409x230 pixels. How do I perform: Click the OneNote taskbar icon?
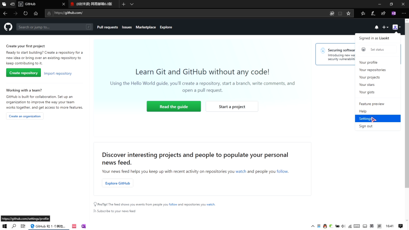point(83,226)
